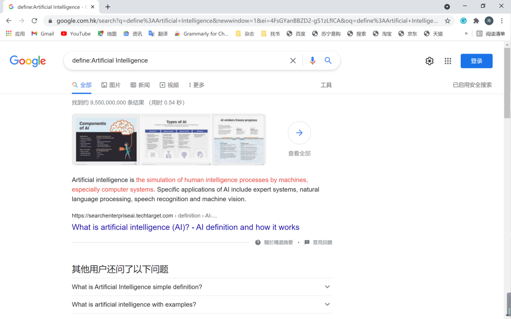Open the 地图 maps bookmark
The width and height of the screenshot is (511, 319).
(x=107, y=34)
